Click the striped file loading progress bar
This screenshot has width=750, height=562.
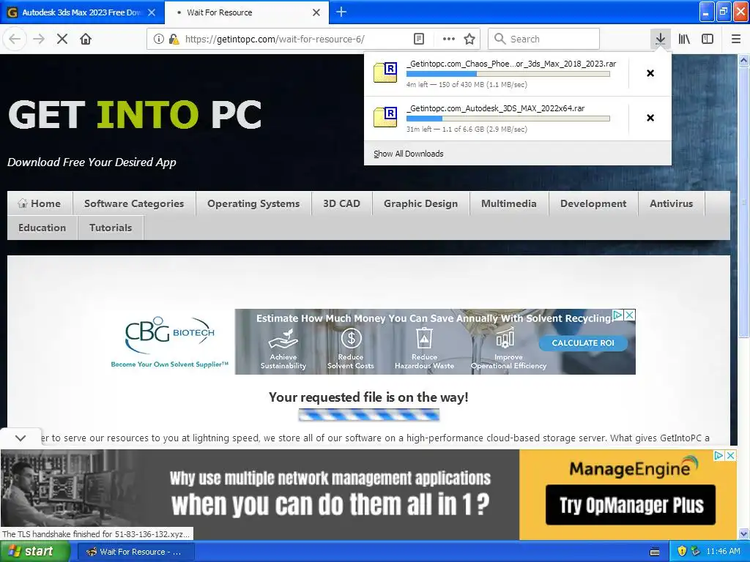point(369,415)
